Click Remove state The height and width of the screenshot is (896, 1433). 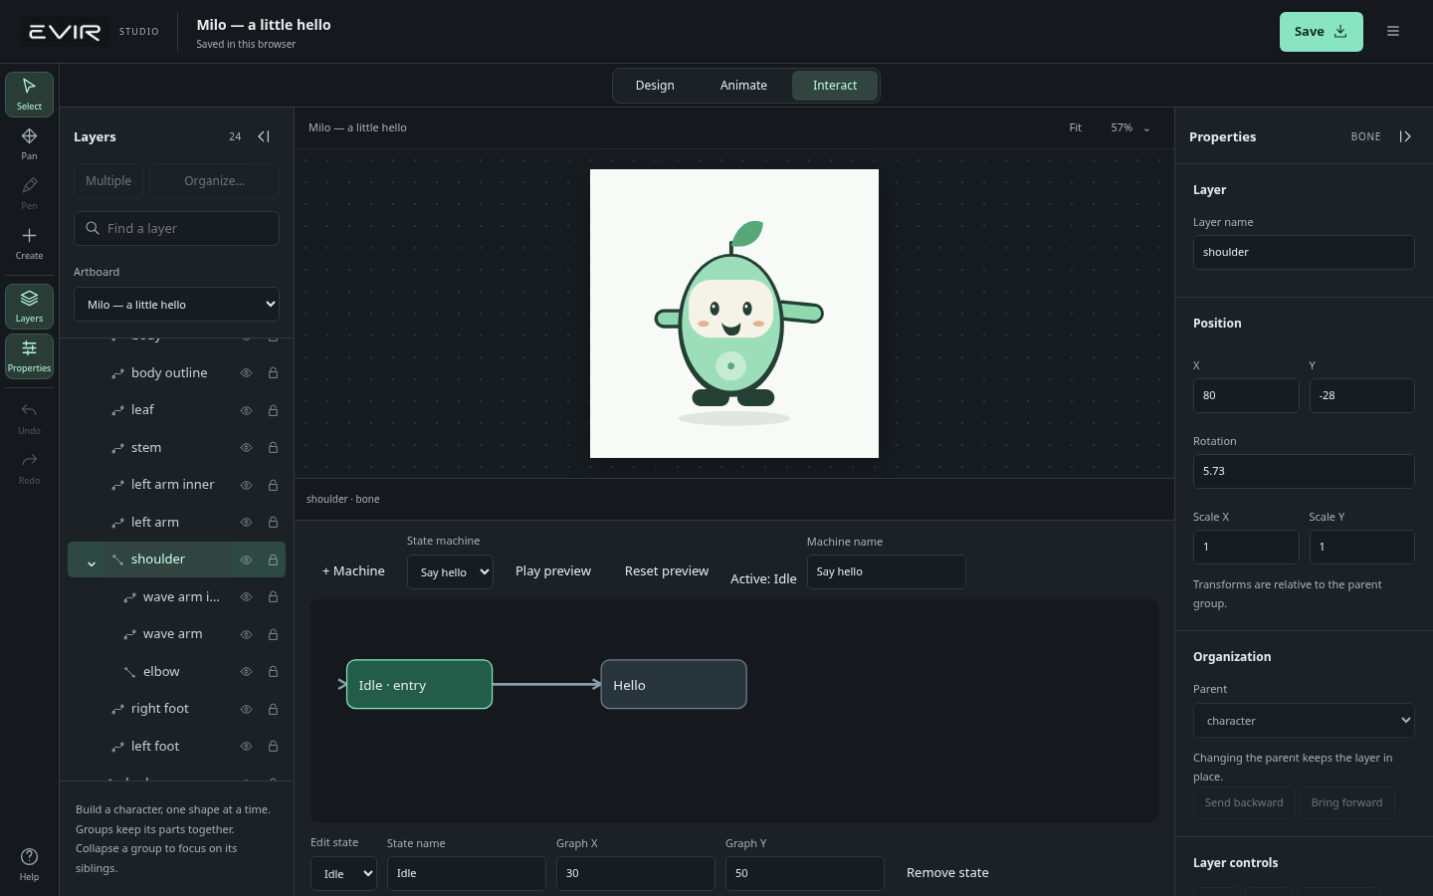(947, 873)
